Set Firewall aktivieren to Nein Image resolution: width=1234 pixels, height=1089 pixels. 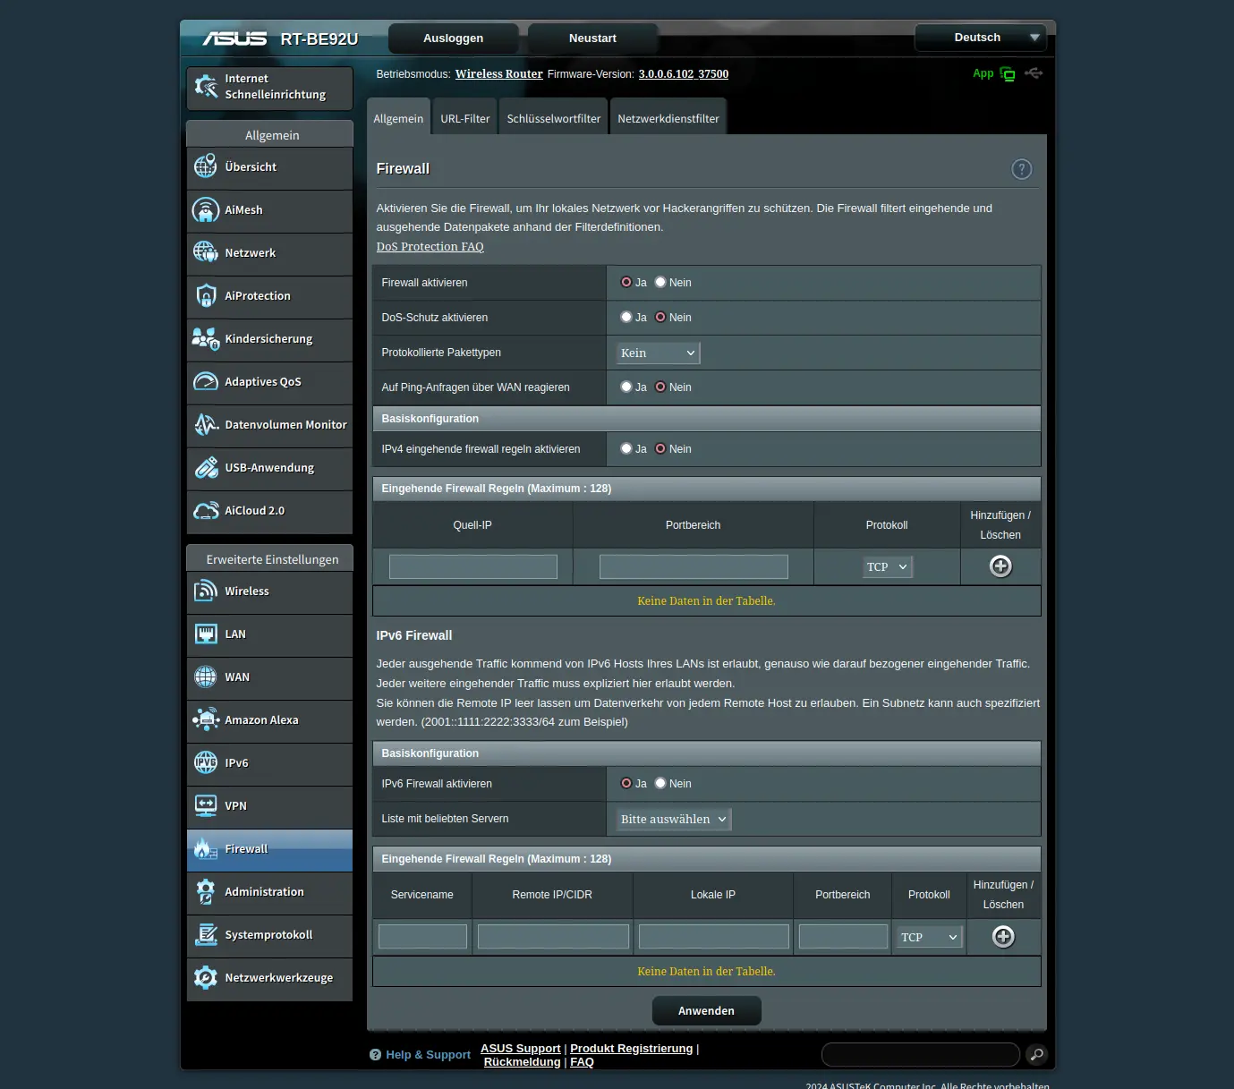pyautogui.click(x=660, y=283)
